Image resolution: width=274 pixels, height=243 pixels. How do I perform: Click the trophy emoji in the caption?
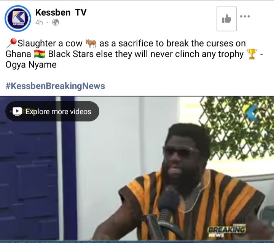pos(252,54)
